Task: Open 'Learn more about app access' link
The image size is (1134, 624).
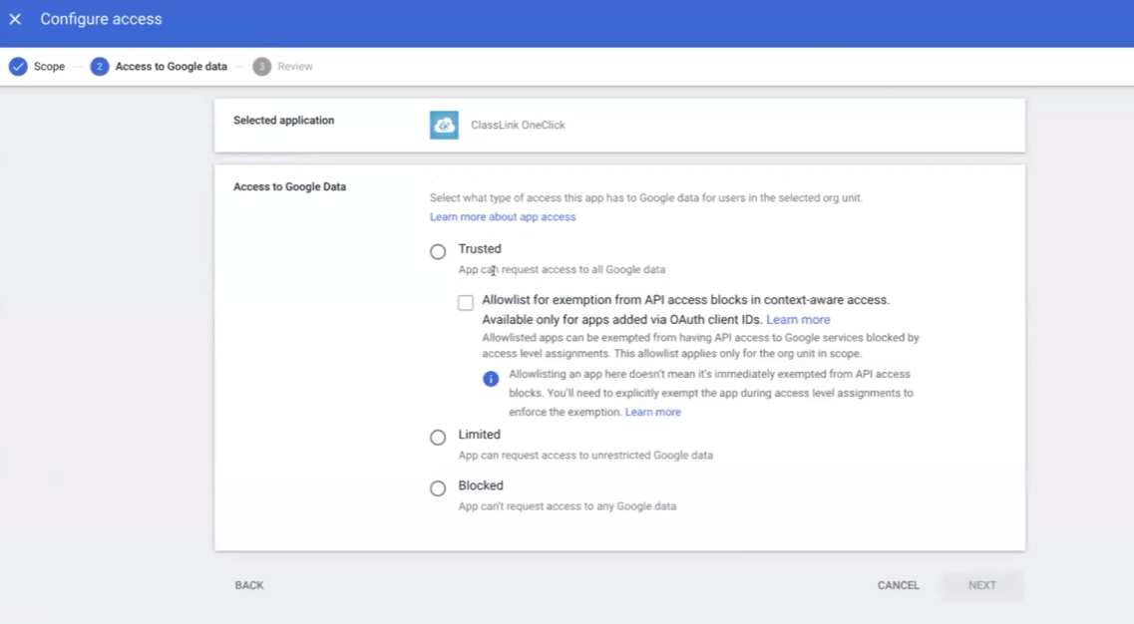Action: (502, 217)
